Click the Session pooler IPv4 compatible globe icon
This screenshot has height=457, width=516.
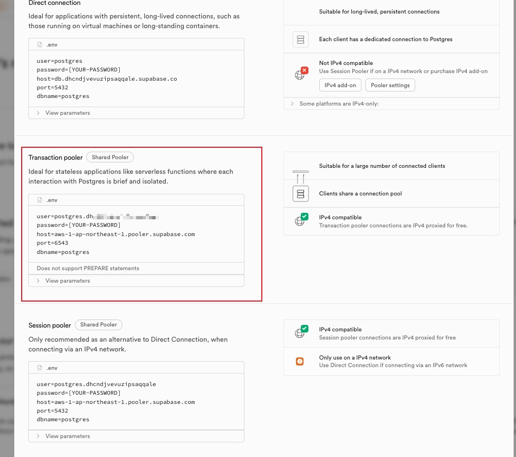(x=300, y=332)
